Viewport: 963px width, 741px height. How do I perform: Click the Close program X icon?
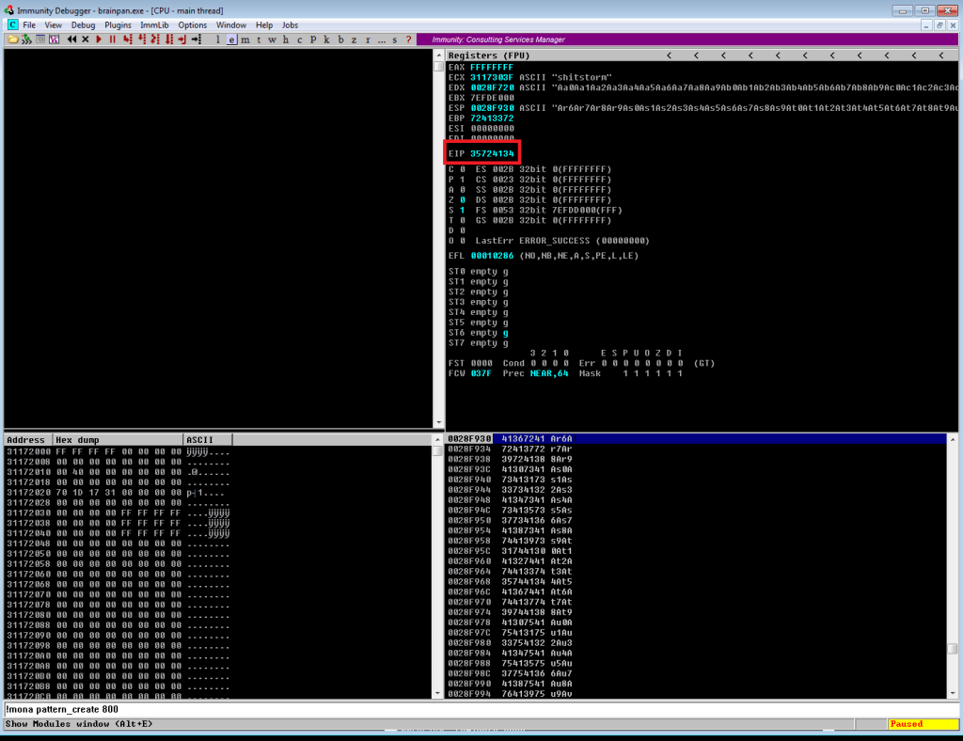[x=86, y=39]
